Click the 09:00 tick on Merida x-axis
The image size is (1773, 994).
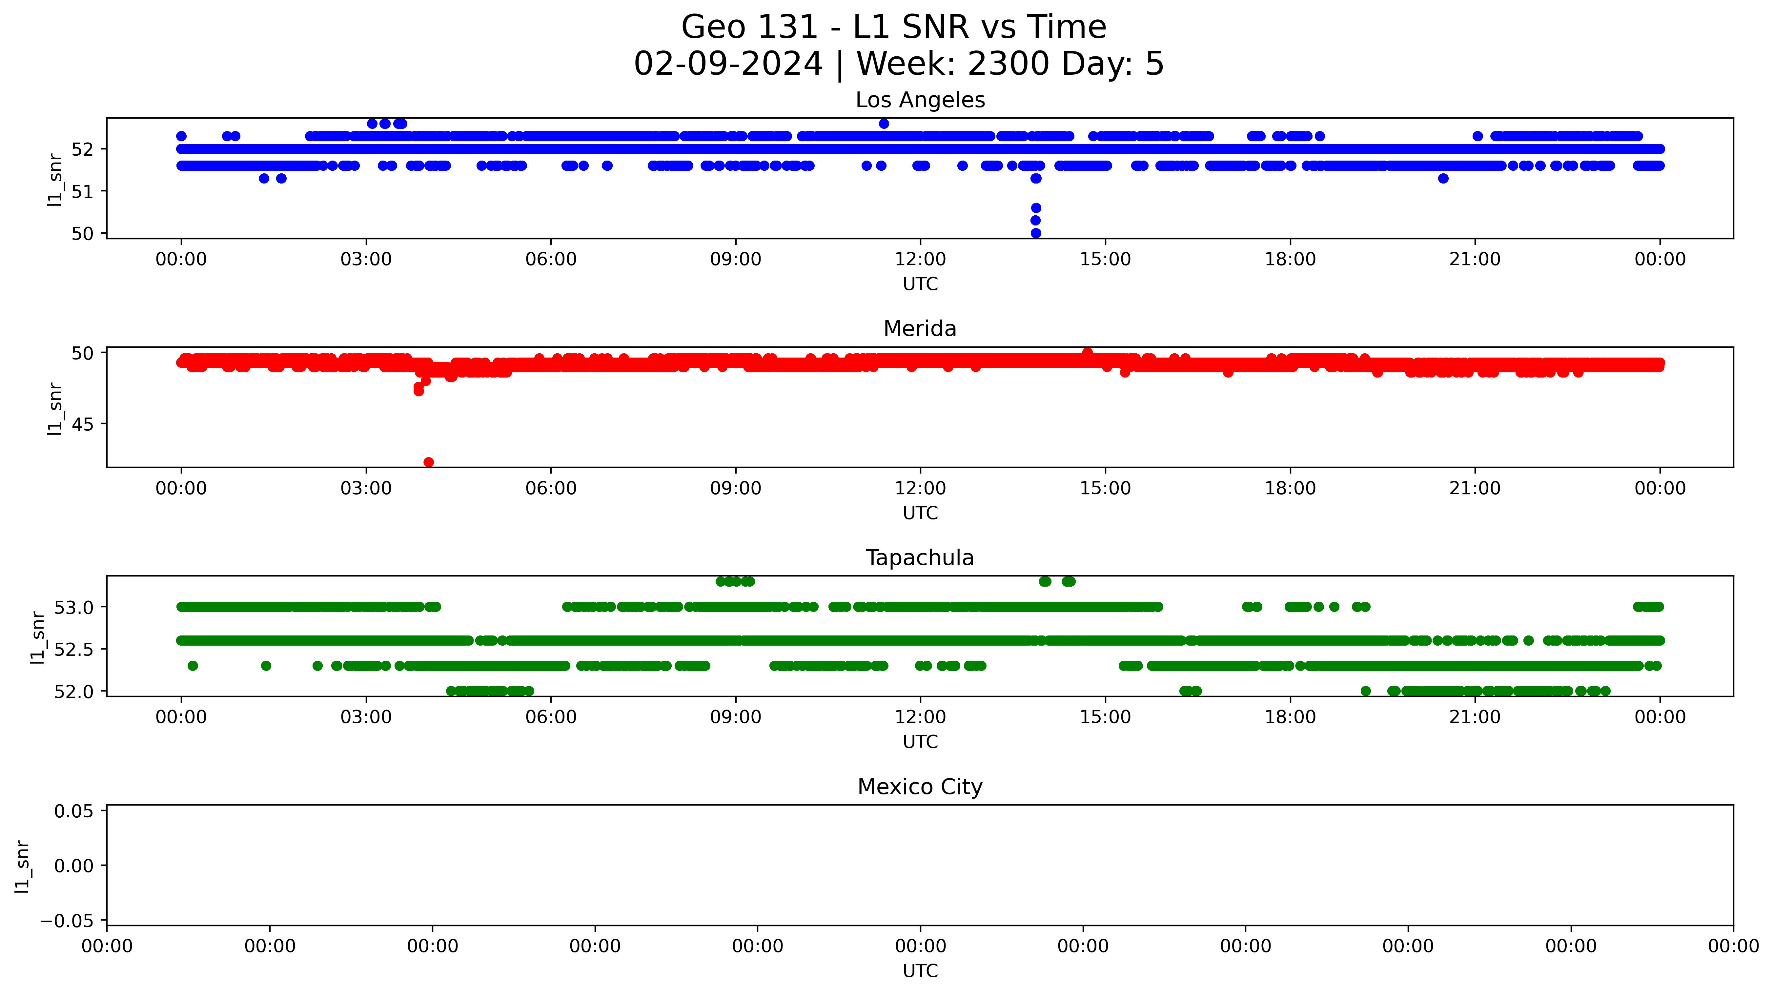click(x=736, y=488)
